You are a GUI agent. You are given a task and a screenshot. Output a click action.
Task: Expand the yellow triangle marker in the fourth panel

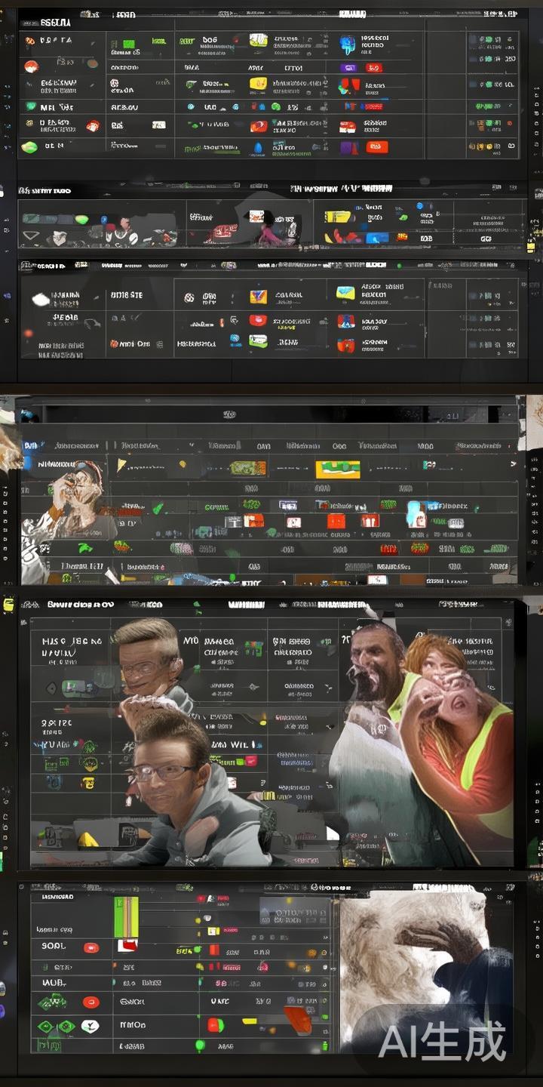121,465
